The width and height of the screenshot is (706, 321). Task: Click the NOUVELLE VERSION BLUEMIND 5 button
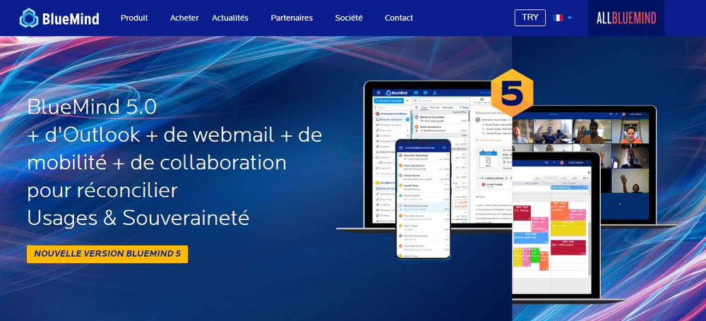click(x=107, y=253)
